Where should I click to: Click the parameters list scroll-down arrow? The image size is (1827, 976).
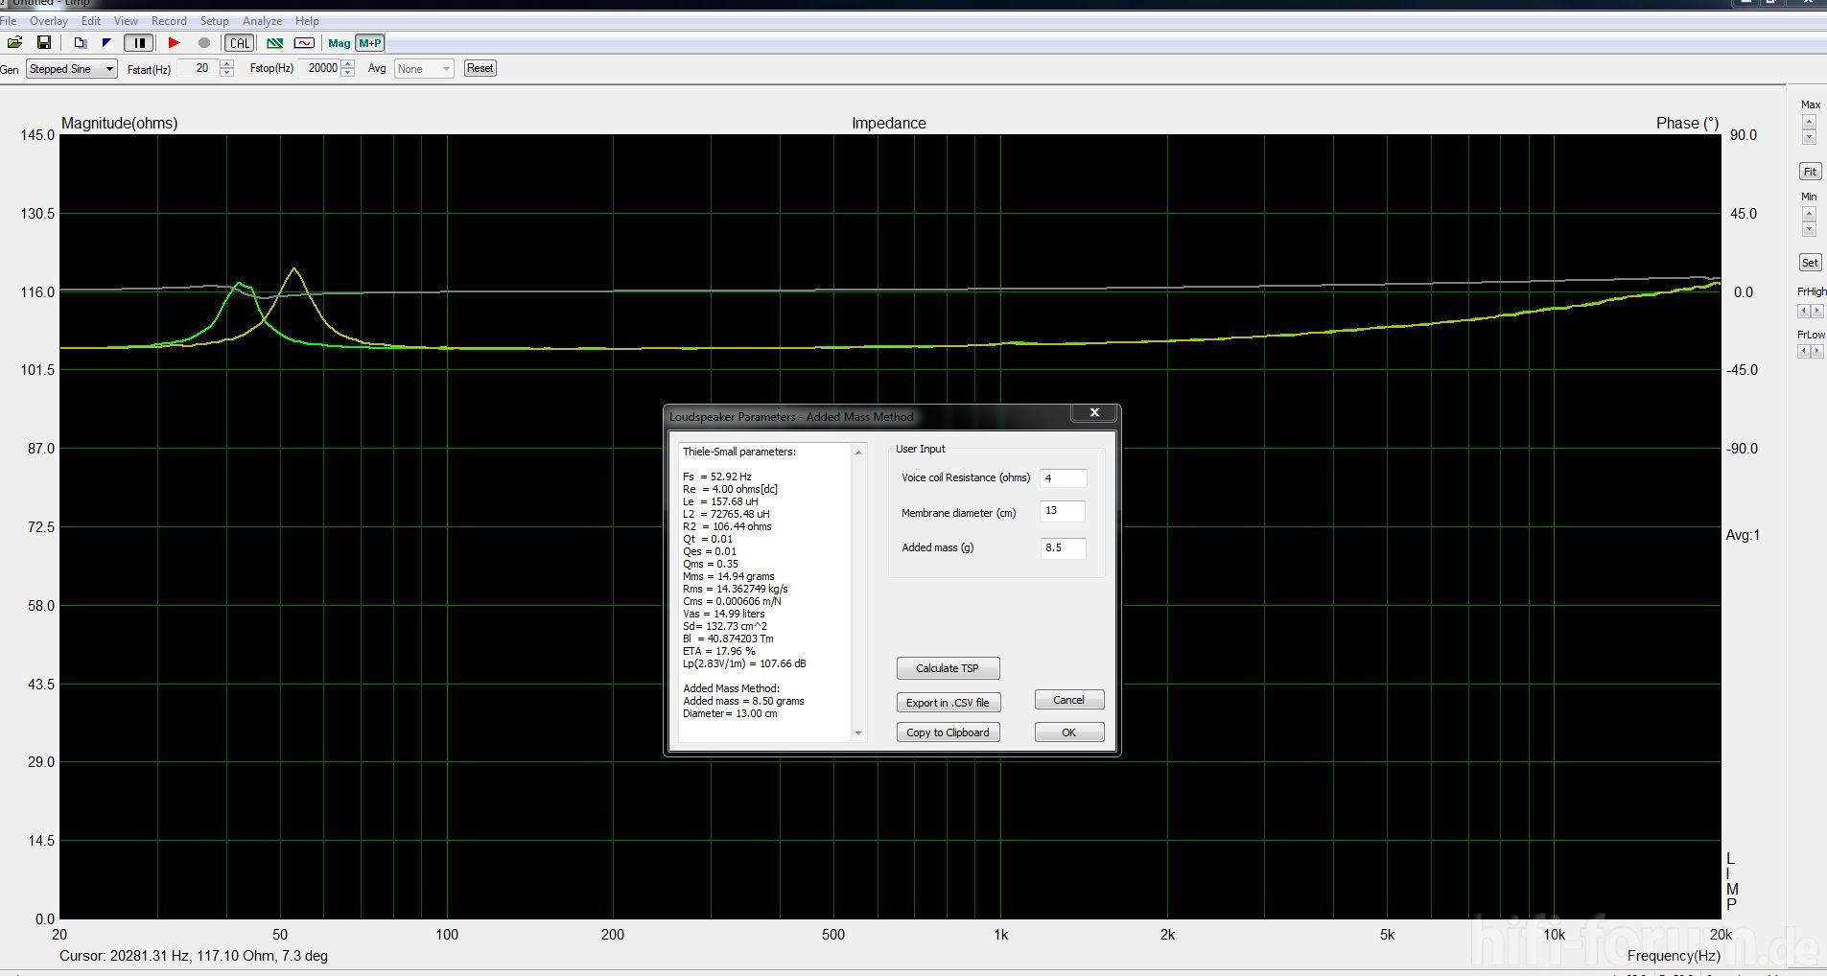pos(858,733)
